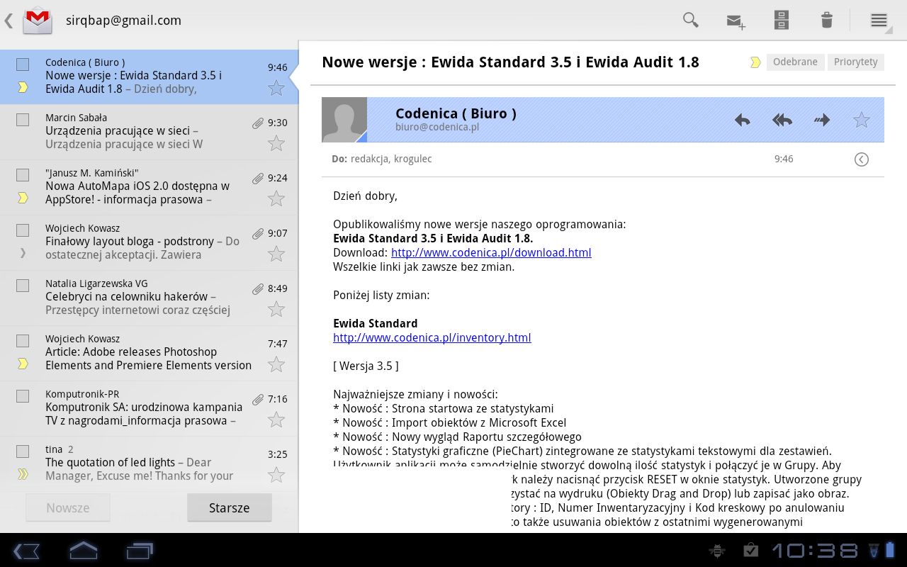Image resolution: width=907 pixels, height=567 pixels.
Task: Open the Priorytety label
Action: pyautogui.click(x=855, y=62)
